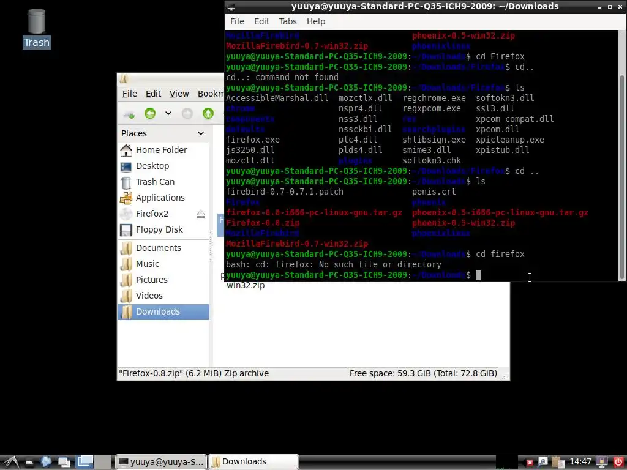Switch to the yuuya@yuuya-S... terminal taskbar button
The width and height of the screenshot is (627, 470).
pyautogui.click(x=162, y=462)
